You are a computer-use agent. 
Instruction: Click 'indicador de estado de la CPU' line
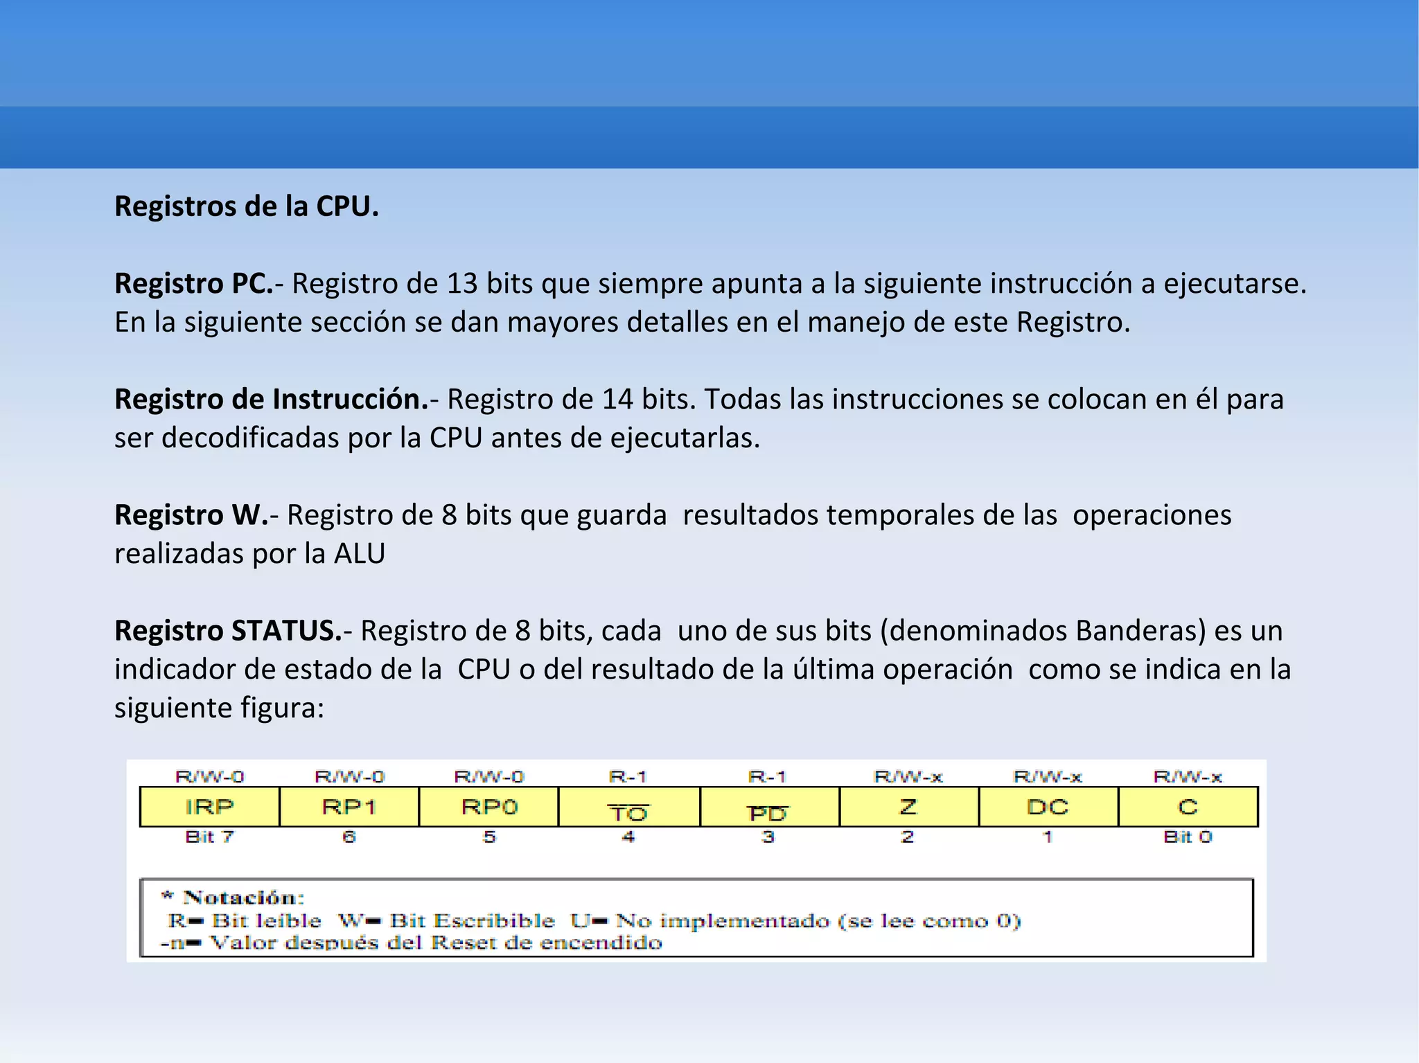(x=703, y=669)
